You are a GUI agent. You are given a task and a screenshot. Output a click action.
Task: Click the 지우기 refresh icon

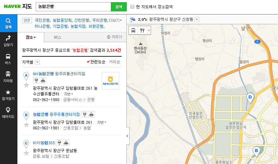click(108, 37)
